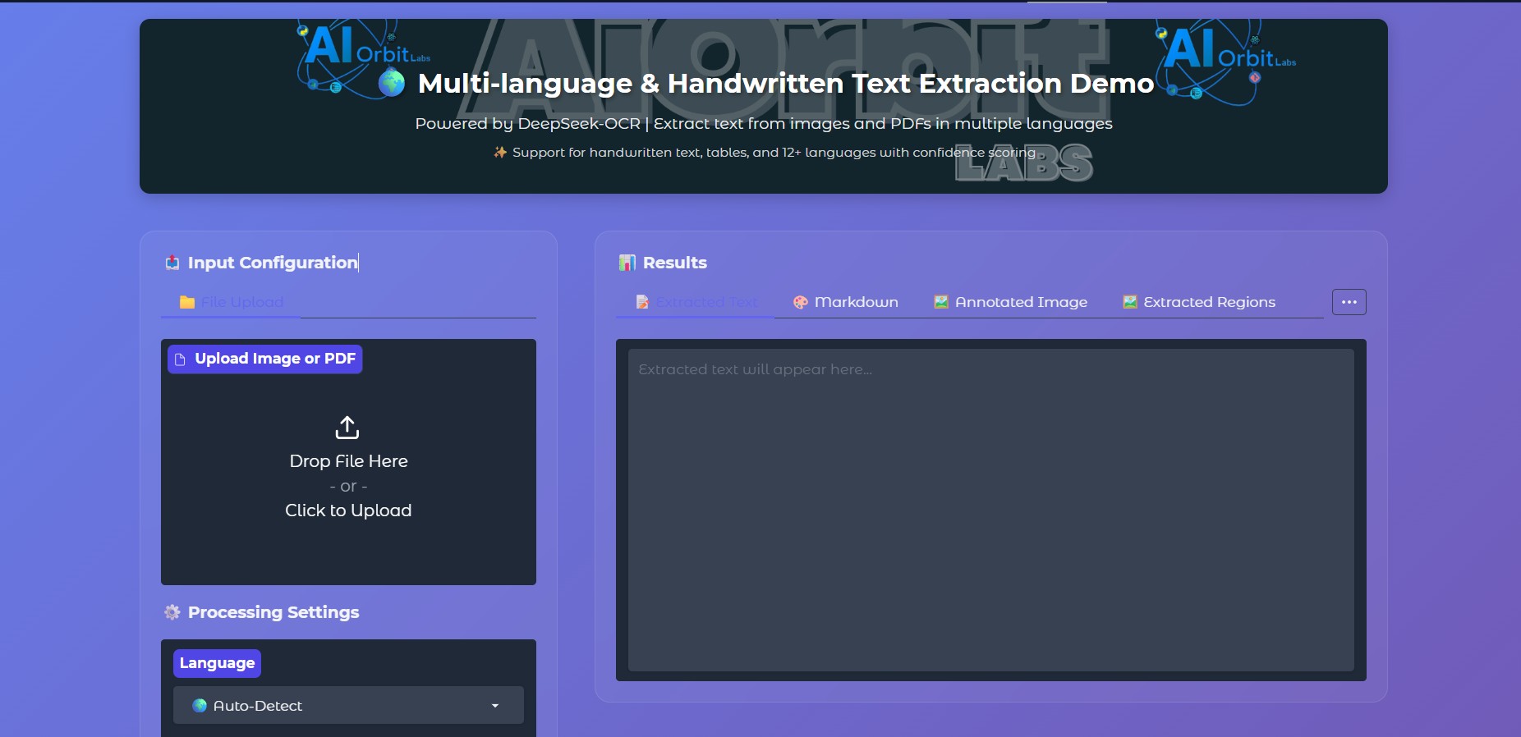The width and height of the screenshot is (1521, 737).
Task: Click the globe icon beside the demo title
Action: click(x=392, y=83)
